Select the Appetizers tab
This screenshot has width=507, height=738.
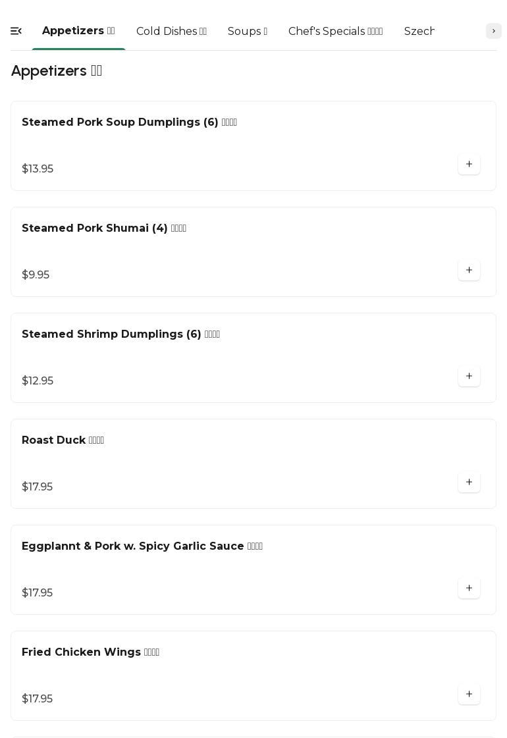point(78,31)
